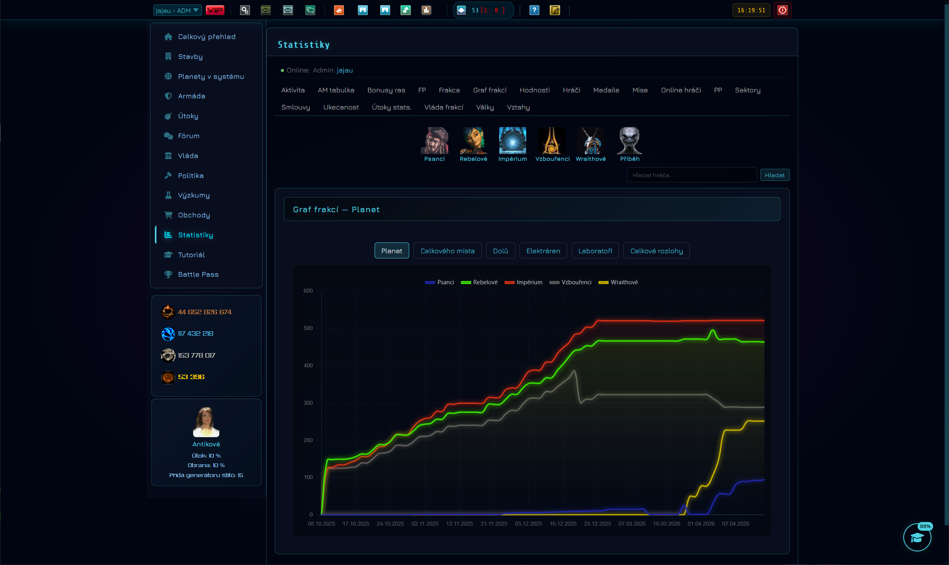
Task: Click the Hledat search button
Action: (x=775, y=175)
